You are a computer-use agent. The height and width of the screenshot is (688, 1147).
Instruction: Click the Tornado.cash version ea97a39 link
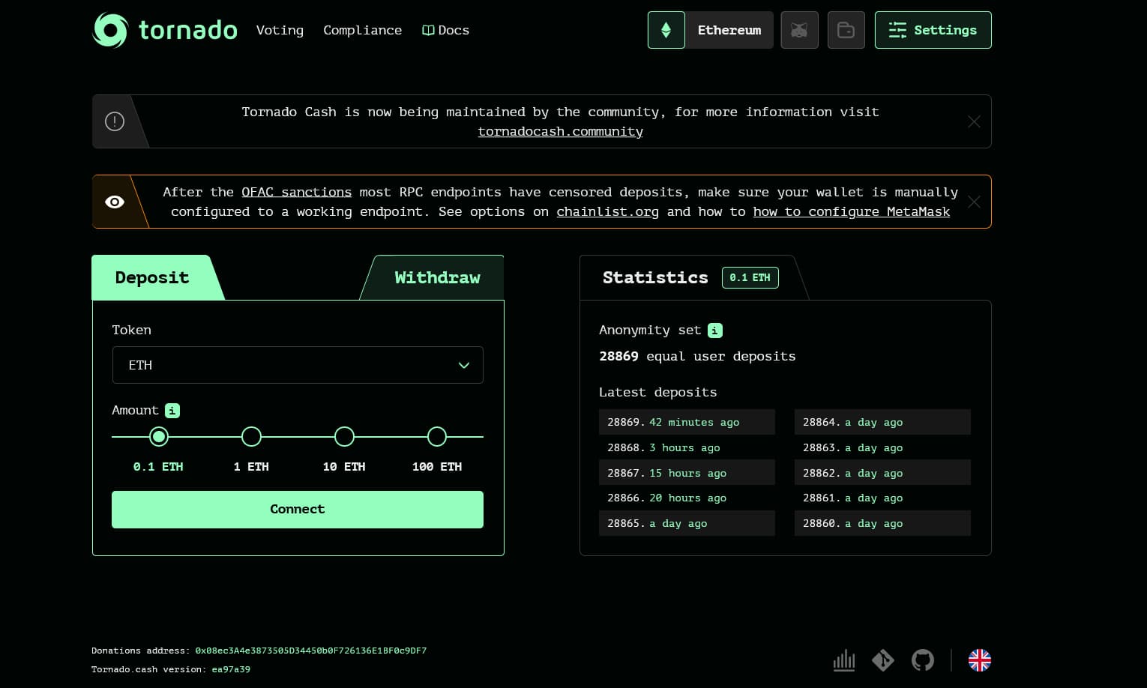point(231,669)
